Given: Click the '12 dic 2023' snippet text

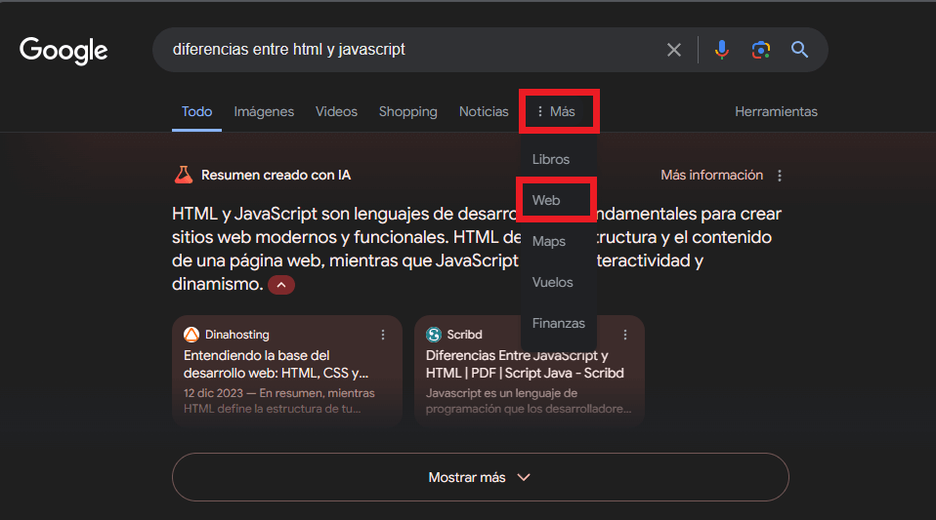Looking at the screenshot, I should (213, 393).
